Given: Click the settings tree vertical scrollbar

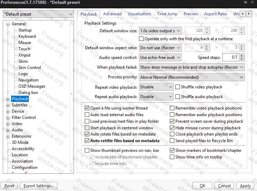Looking at the screenshot, I should (71, 97).
